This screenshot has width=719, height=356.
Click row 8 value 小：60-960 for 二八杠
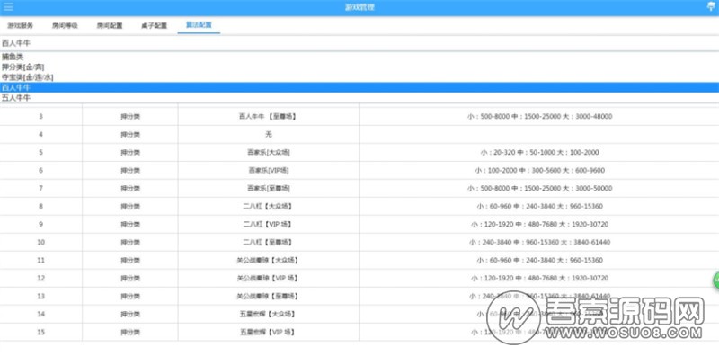click(x=540, y=207)
